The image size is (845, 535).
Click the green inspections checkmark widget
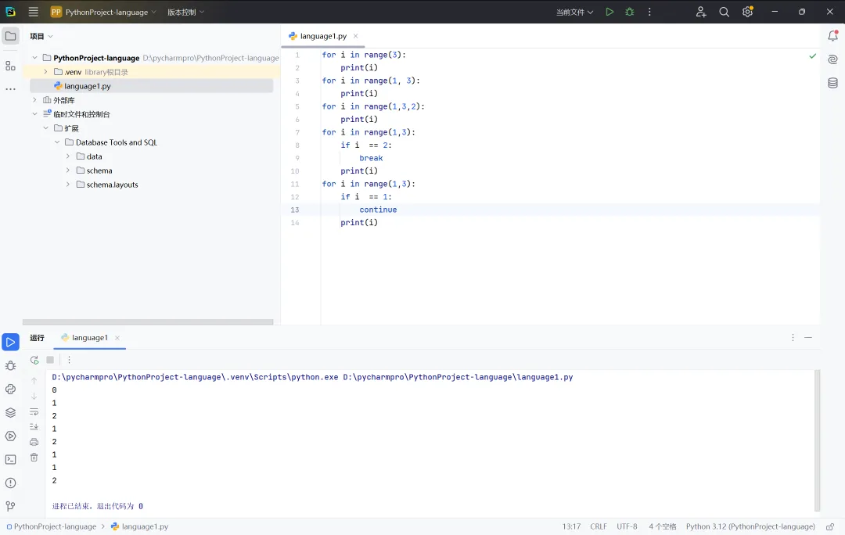pyautogui.click(x=813, y=56)
